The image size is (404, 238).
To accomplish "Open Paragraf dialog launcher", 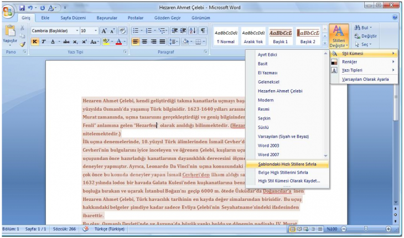I will (205, 52).
